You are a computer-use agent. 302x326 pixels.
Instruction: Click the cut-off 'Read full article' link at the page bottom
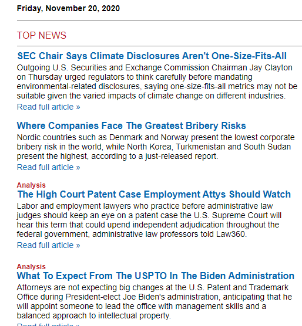[48, 324]
